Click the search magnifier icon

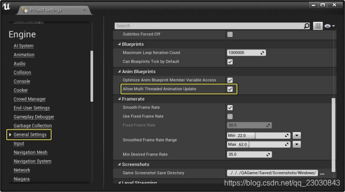point(306,26)
